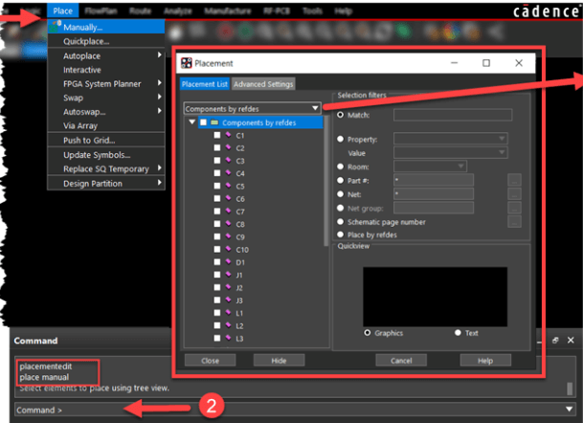Click the component icon beside C3

coord(227,161)
